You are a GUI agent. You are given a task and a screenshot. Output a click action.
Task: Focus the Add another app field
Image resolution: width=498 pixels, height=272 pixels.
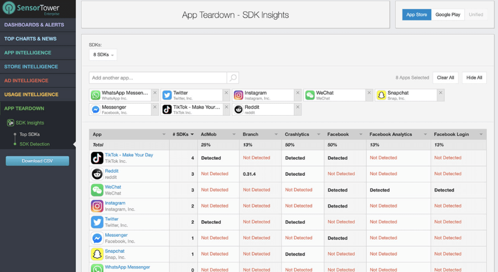coord(158,78)
